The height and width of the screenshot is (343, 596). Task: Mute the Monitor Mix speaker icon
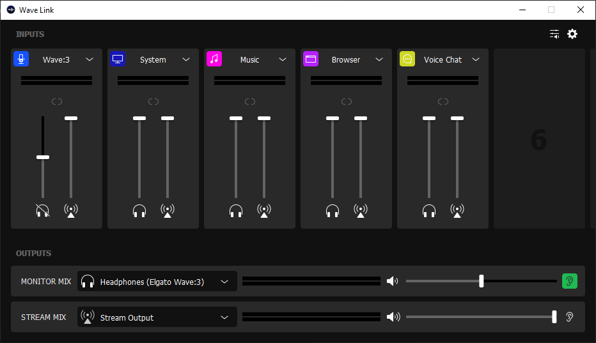pyautogui.click(x=393, y=281)
